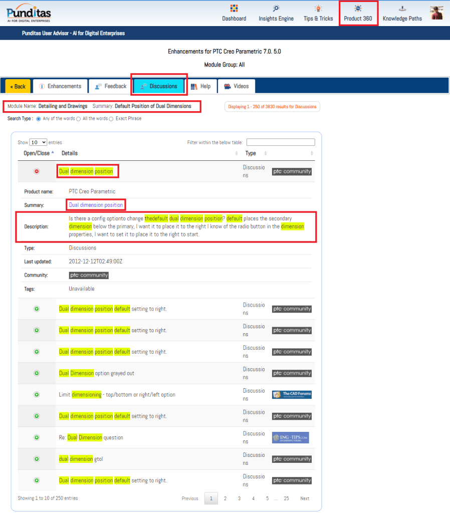Open the 'Dual dimension position' summary link

[x=96, y=205]
